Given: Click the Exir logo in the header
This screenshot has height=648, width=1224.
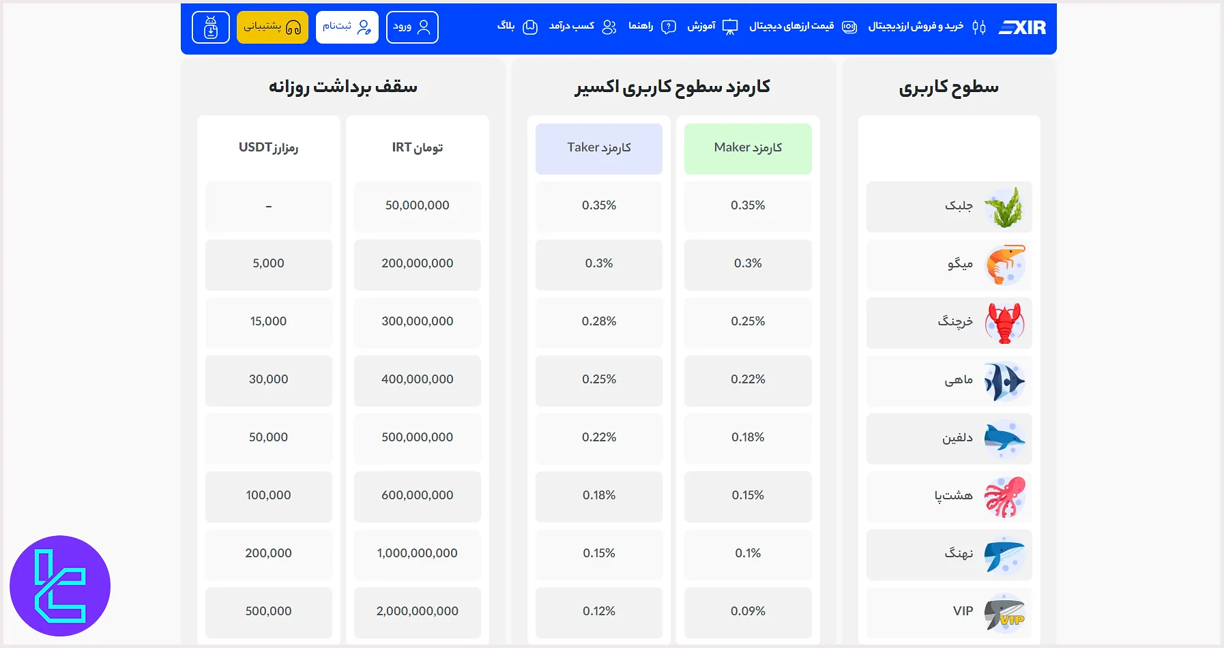Looking at the screenshot, I should coord(1022,27).
